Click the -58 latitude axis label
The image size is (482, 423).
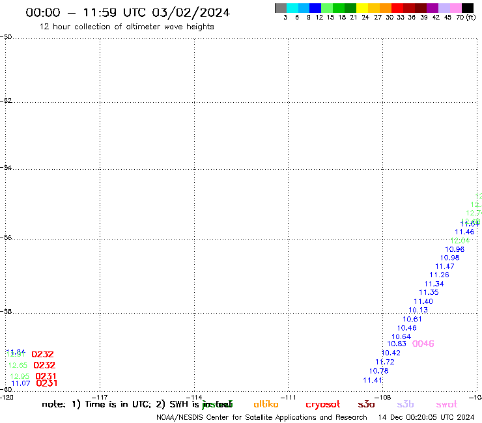tap(6, 312)
